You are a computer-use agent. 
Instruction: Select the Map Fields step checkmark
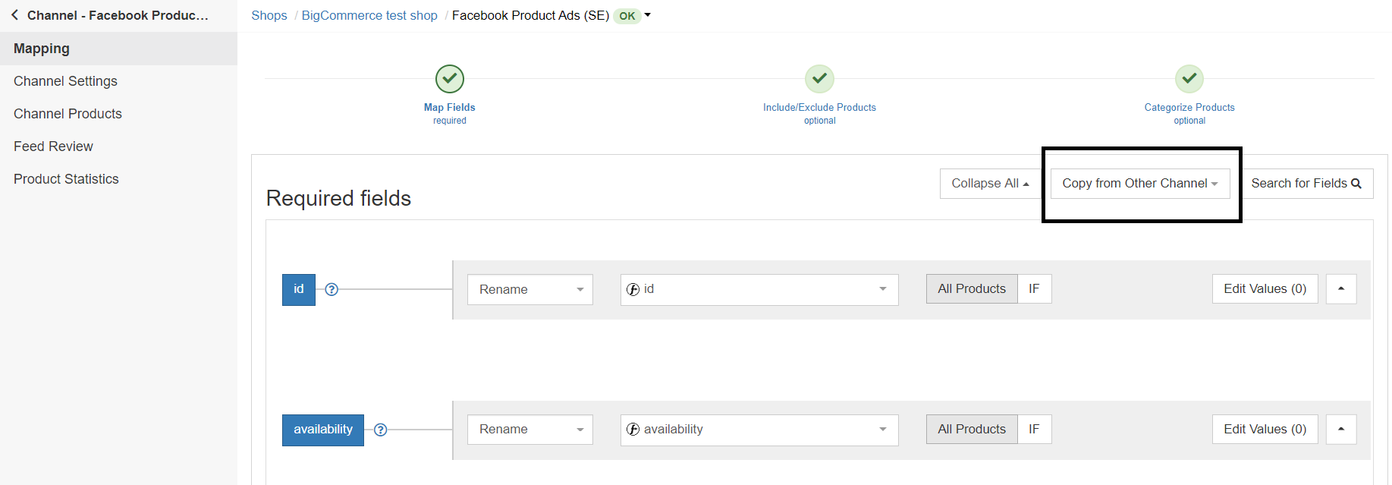click(x=450, y=79)
